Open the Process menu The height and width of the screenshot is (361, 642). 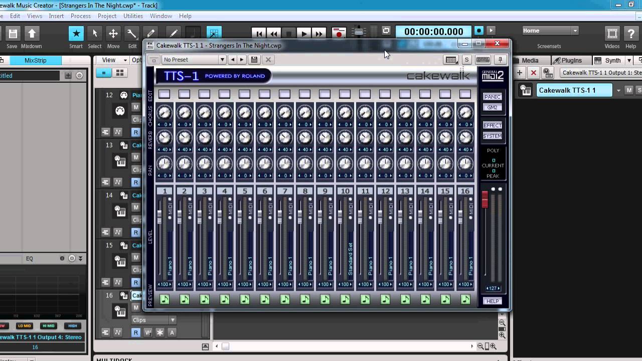81,16
